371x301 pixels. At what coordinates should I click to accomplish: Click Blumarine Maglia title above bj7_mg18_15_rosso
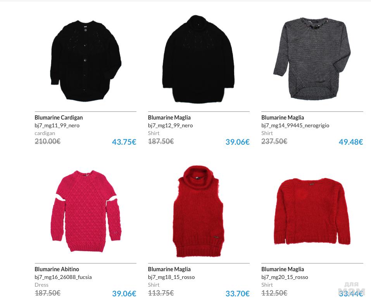point(169,269)
